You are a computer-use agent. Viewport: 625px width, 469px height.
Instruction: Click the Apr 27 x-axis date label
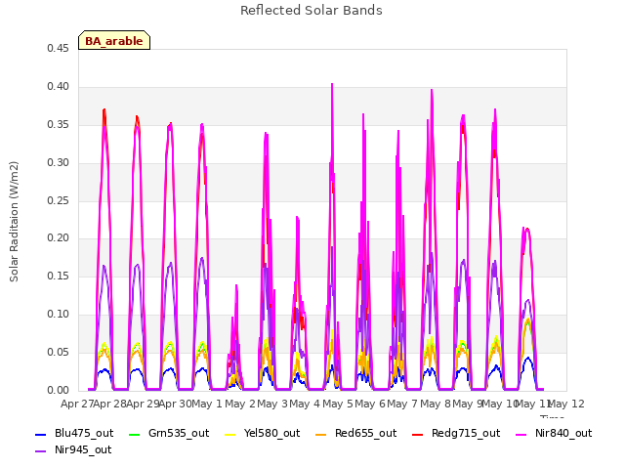point(77,404)
